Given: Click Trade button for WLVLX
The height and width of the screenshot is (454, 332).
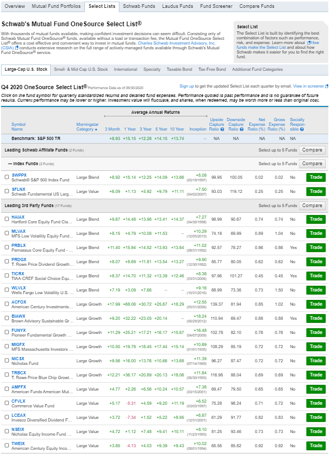Looking at the screenshot, I should click(316, 290).
